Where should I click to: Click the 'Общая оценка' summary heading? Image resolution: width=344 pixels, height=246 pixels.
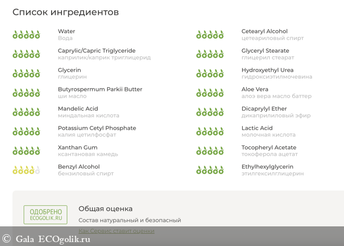click(105, 209)
